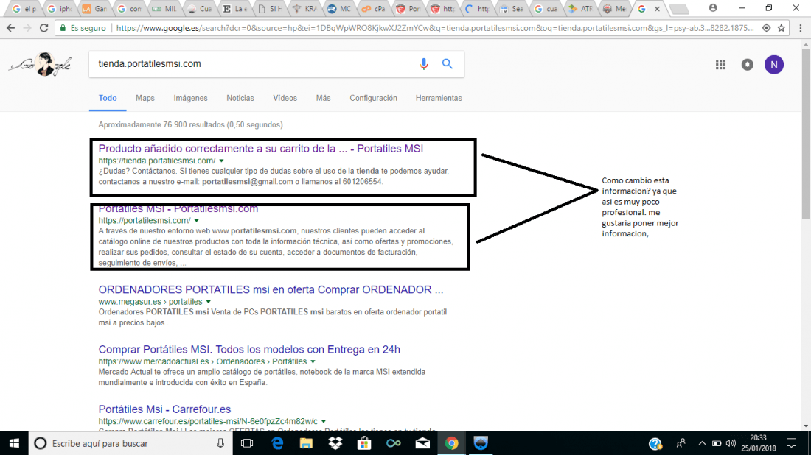Switch to the 'ATF' browser tab
Image resolution: width=811 pixels, height=455 pixels.
click(x=580, y=9)
